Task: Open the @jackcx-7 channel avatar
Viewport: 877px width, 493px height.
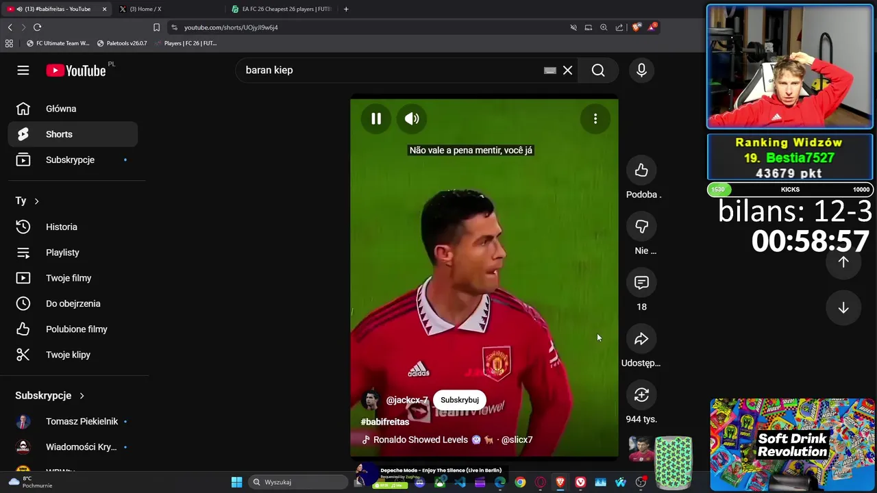Action: (x=371, y=400)
